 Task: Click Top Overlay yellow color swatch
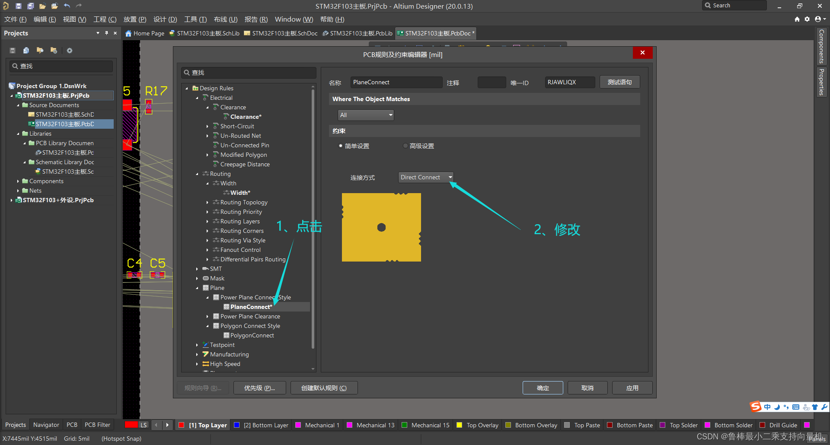[x=460, y=425]
